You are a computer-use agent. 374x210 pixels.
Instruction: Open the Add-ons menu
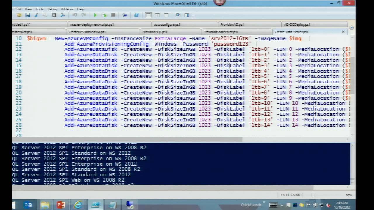coord(67,9)
